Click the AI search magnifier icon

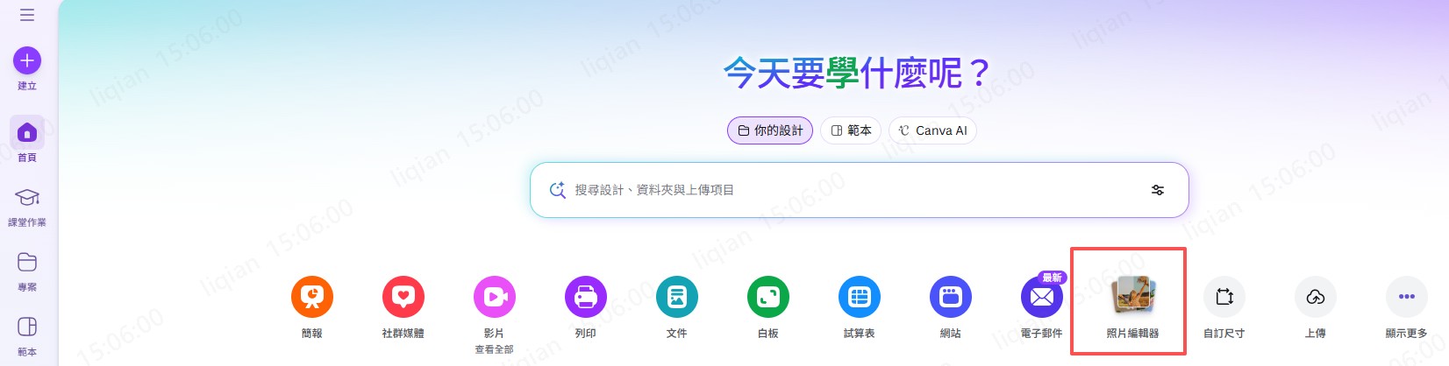[x=557, y=190]
